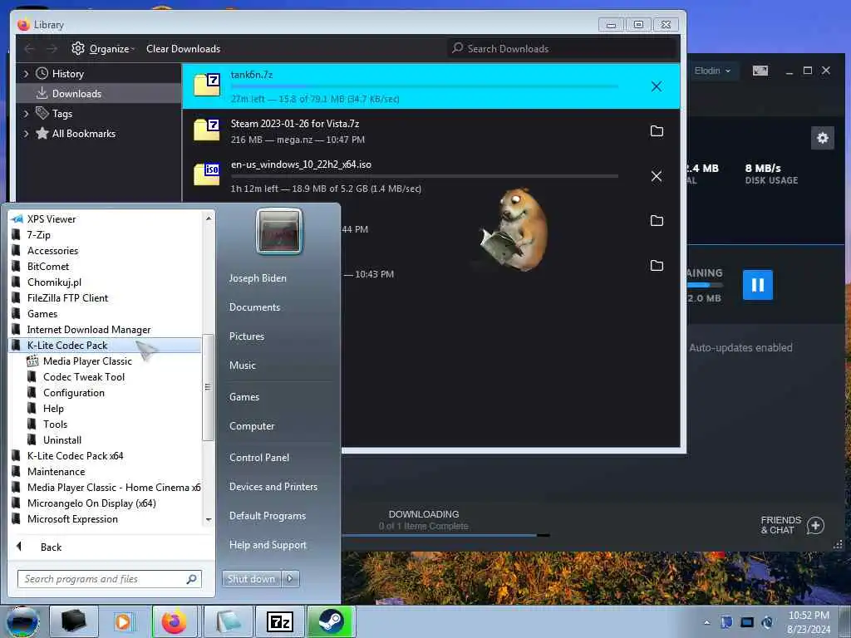
Task: Go forward in the Library window
Action: [52, 49]
